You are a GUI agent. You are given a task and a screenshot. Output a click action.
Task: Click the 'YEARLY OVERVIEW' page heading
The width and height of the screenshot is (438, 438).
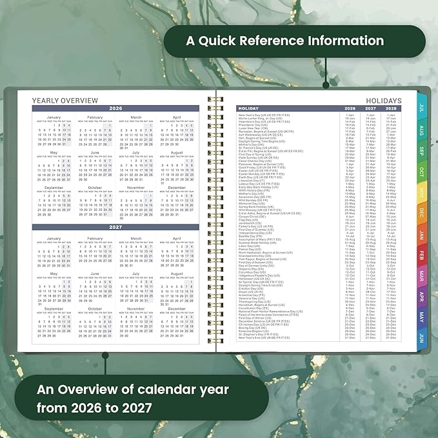tap(65, 101)
